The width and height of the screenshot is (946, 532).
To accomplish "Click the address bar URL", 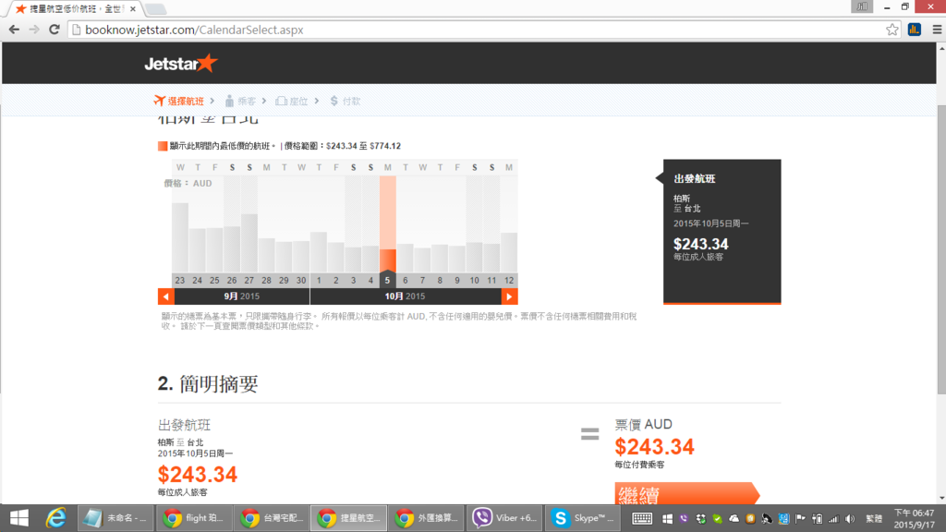I will pyautogui.click(x=194, y=30).
